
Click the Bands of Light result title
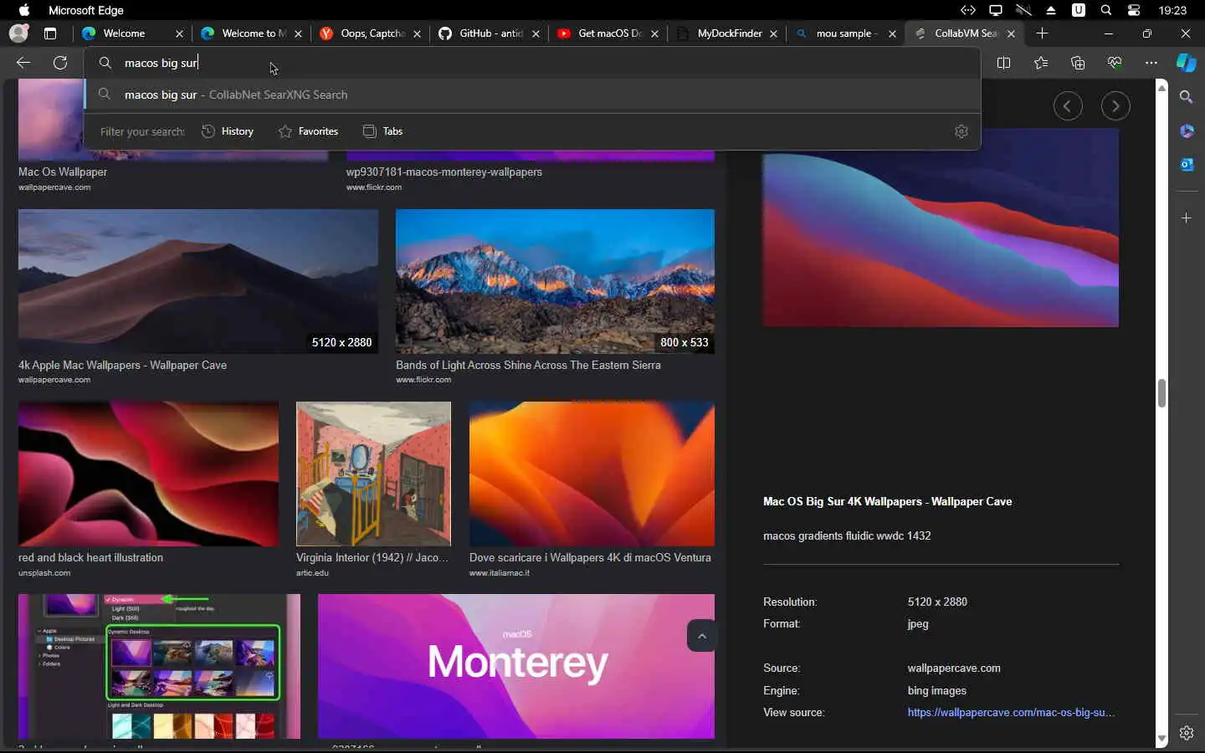528,365
